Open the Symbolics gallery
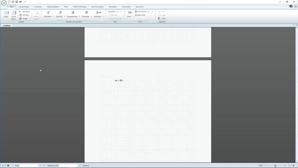298x168 pixels. (98, 14)
